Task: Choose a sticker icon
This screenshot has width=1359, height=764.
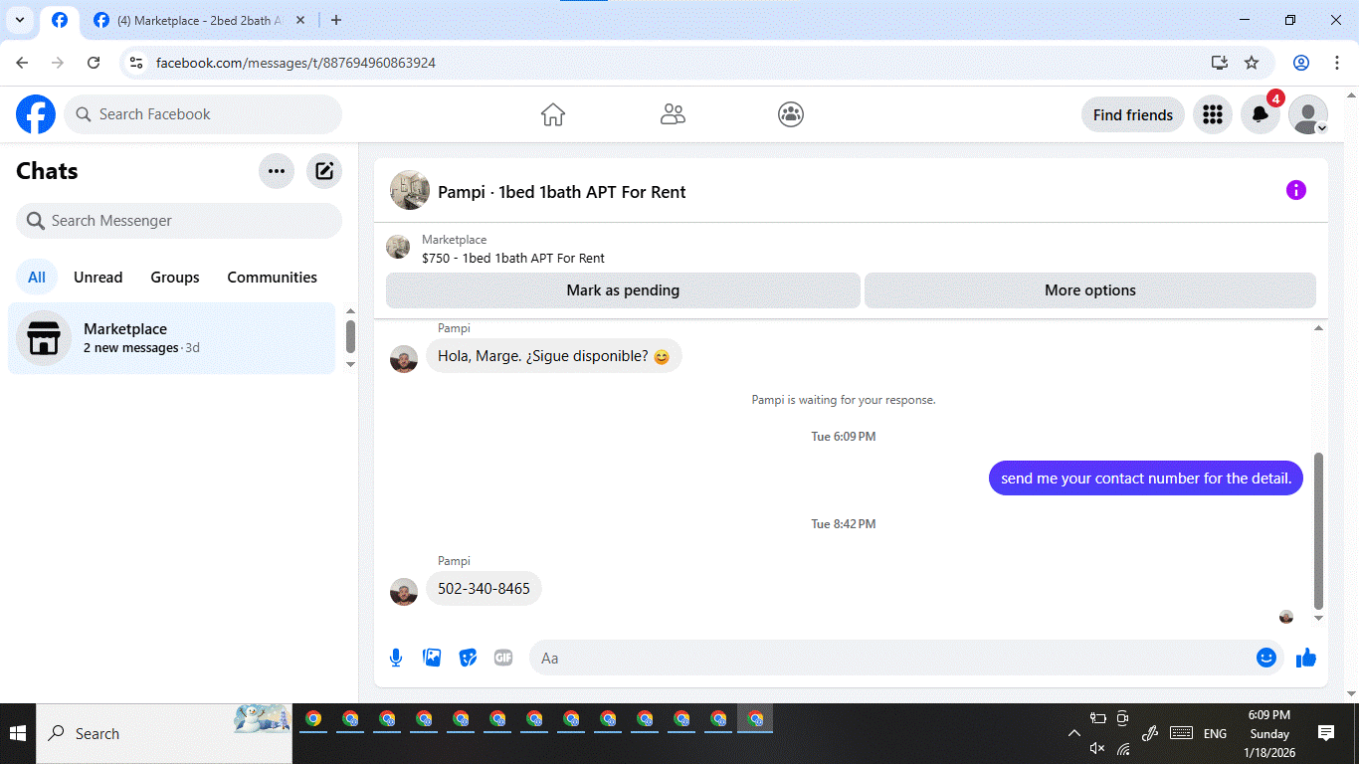Action: pyautogui.click(x=468, y=658)
